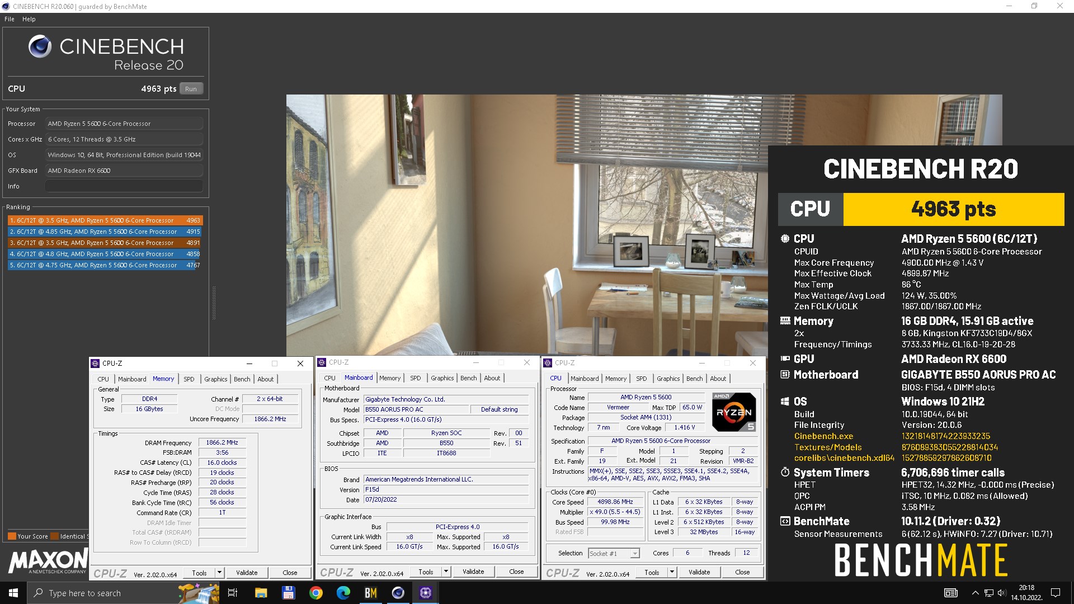Open Tools dropdown arrow in CPU-Z Mainboard window
1074x604 pixels.
tap(446, 572)
